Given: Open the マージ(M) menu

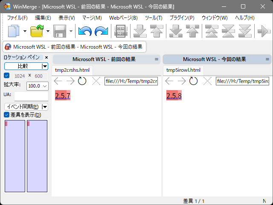Looking at the screenshot, I should point(92,18).
